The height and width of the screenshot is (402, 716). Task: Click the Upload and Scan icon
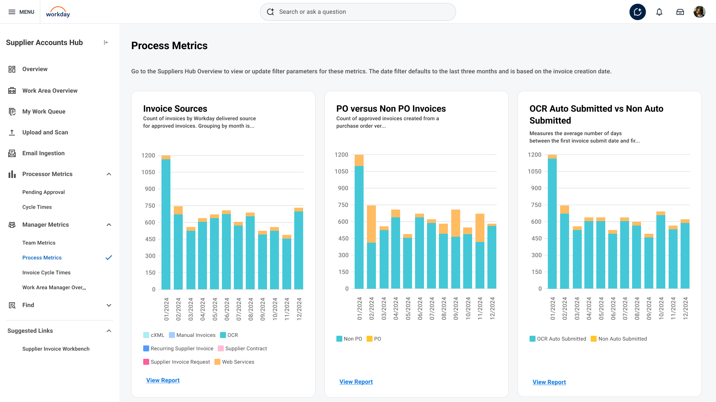pos(12,133)
